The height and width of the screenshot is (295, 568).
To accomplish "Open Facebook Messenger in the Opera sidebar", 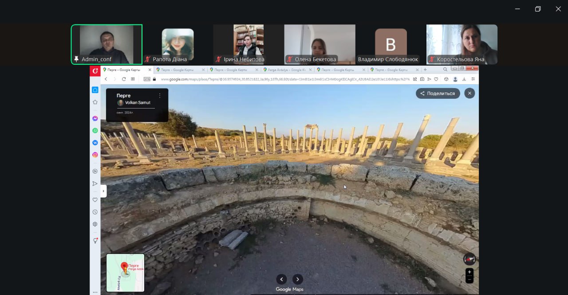I will tap(95, 119).
